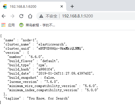Go to the home page icon

coord(30,16)
